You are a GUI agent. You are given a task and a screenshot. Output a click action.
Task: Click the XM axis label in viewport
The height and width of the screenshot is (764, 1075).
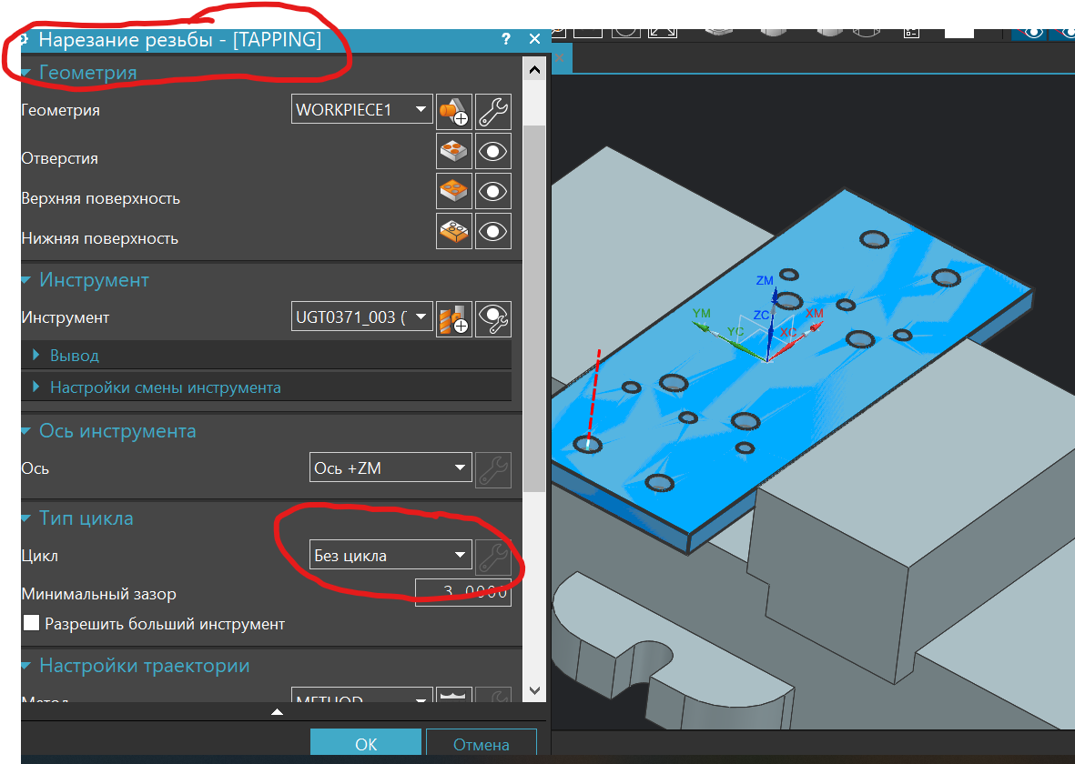[814, 313]
